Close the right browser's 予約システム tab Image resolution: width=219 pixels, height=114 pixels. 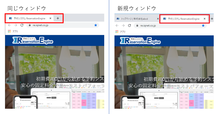pos(204,19)
